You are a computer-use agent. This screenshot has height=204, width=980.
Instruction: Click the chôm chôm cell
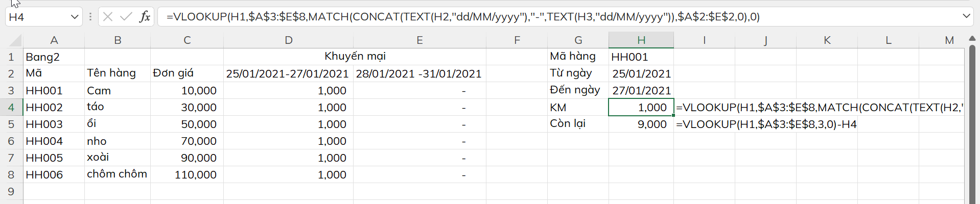[x=117, y=174]
